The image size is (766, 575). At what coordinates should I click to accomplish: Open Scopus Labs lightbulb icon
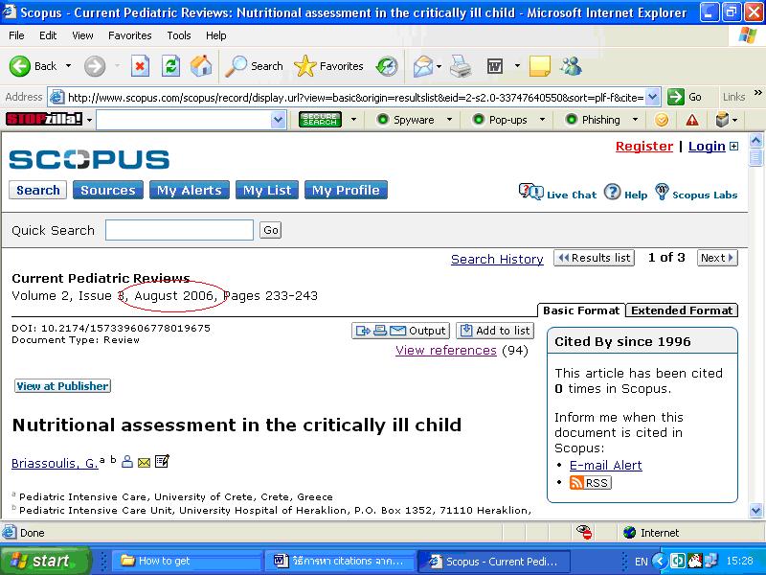pyautogui.click(x=696, y=193)
